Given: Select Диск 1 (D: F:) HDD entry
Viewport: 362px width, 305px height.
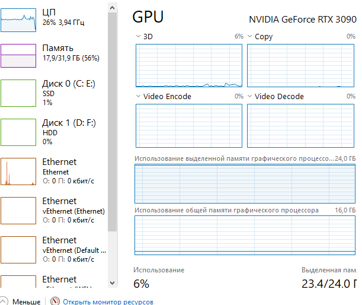Looking at the screenshot, I should [x=53, y=132].
